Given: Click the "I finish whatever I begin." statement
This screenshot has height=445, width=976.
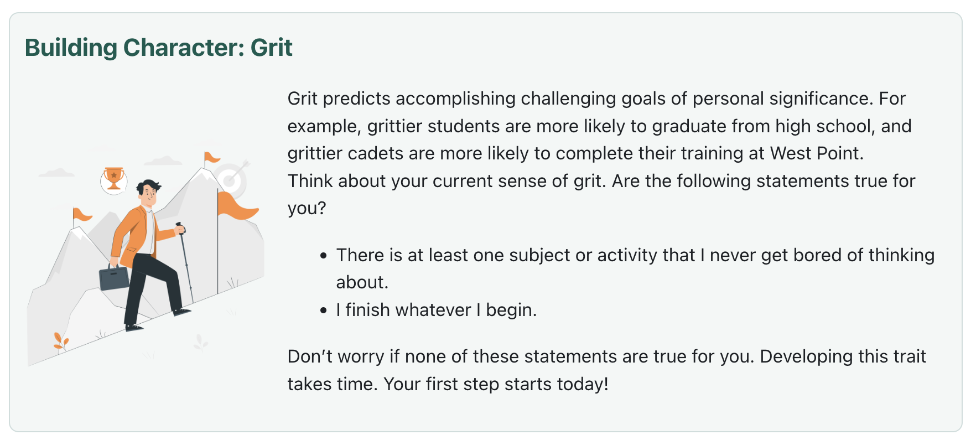Looking at the screenshot, I should click(437, 310).
